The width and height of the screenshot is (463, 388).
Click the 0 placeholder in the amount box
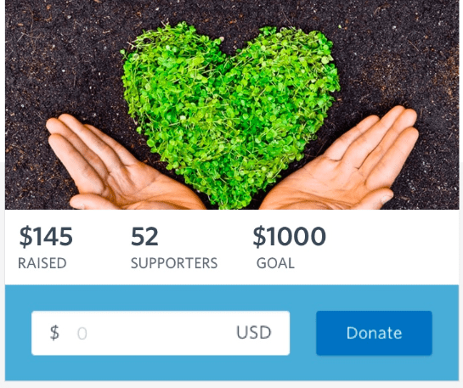pyautogui.click(x=82, y=334)
